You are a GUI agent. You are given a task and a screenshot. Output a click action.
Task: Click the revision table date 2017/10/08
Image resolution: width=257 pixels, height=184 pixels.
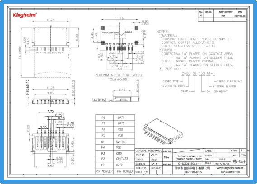pos(240,16)
